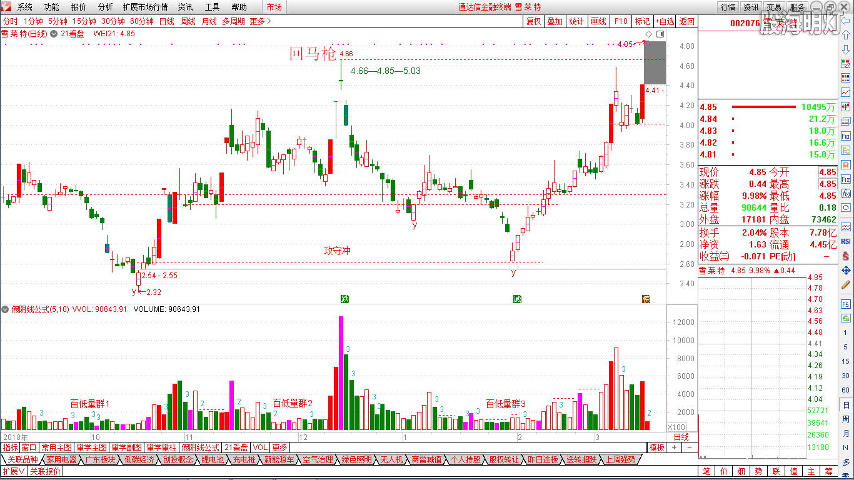Click the orange 自 self-select icon in the sidebar
Screen dimensions: 854x480
click(846, 164)
